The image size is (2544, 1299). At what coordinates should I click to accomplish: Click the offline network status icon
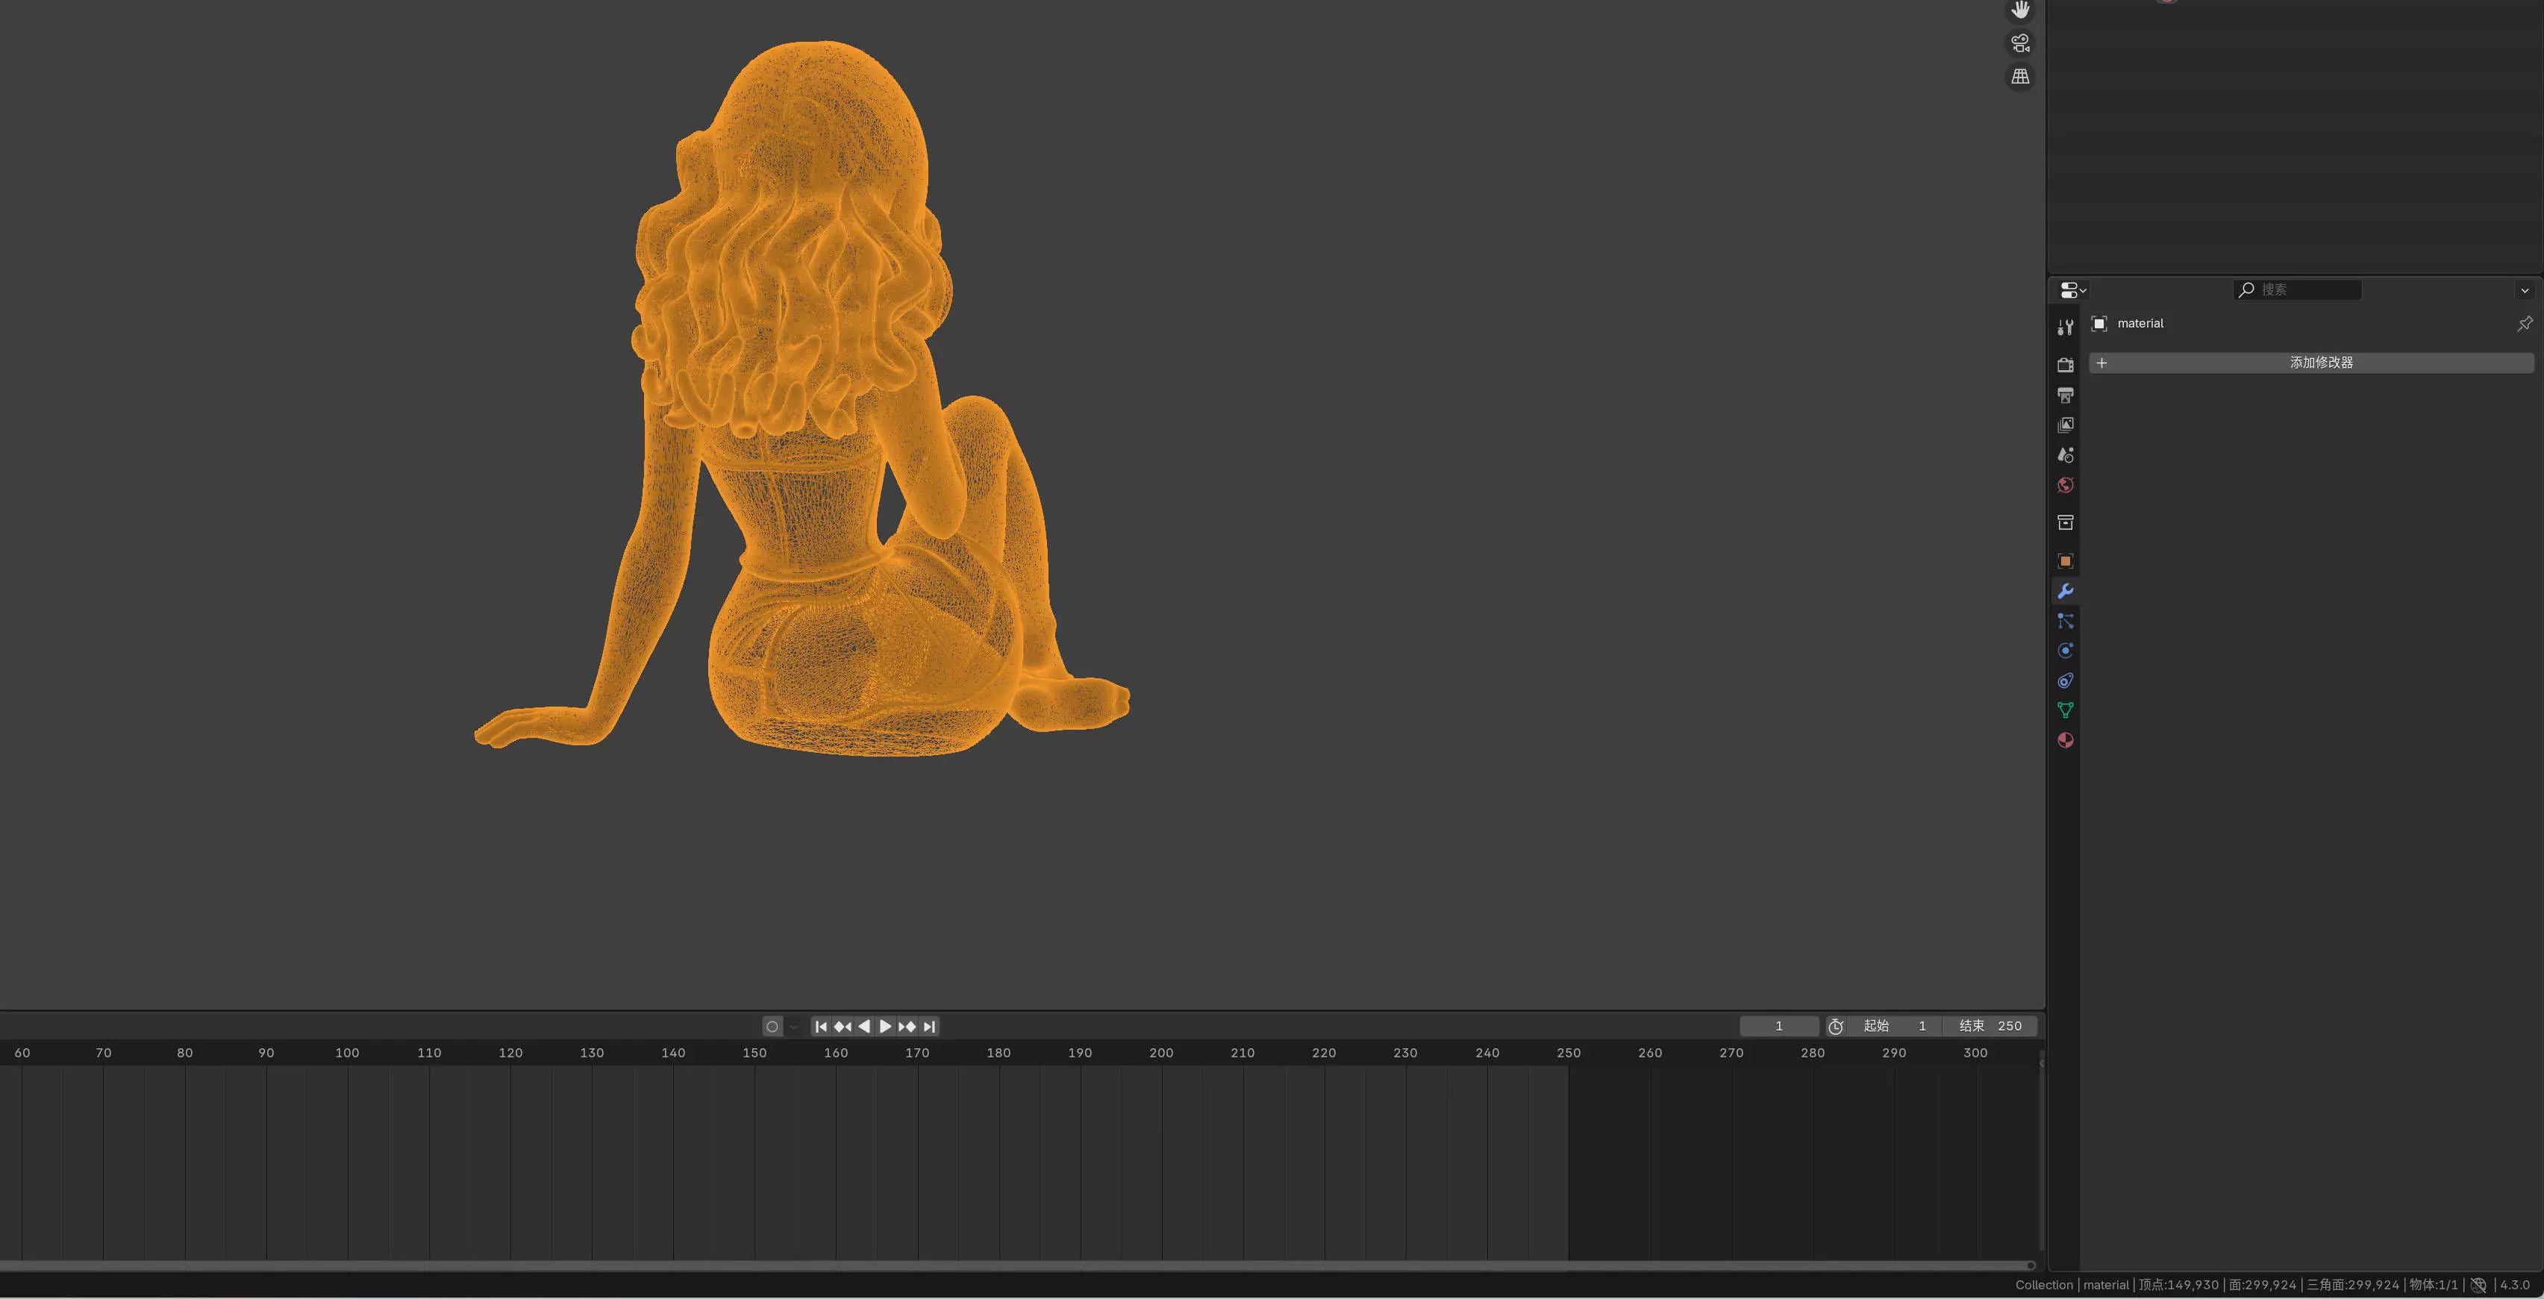pyautogui.click(x=2478, y=1285)
